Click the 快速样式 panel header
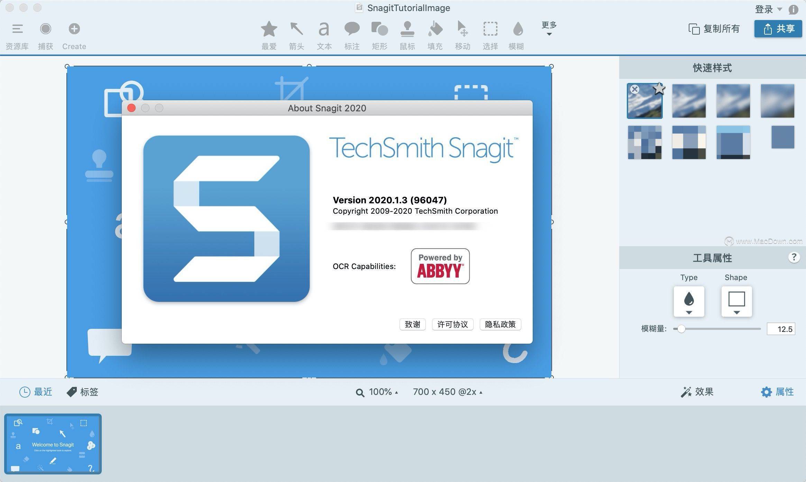Viewport: 806px width, 482px height. 712,68
